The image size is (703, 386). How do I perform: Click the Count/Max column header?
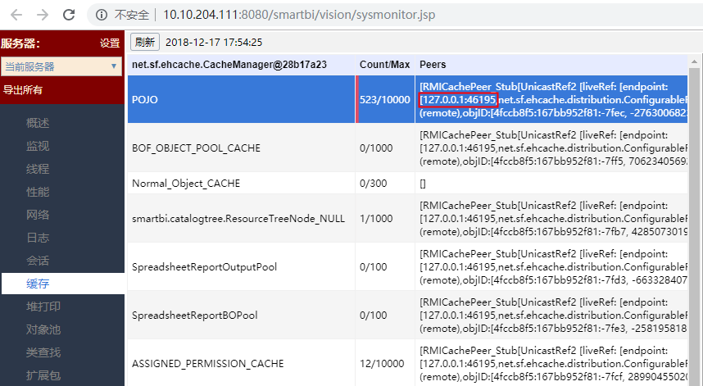tap(384, 65)
